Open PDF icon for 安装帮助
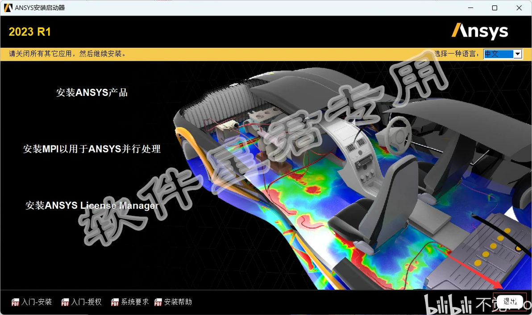 tap(158, 302)
